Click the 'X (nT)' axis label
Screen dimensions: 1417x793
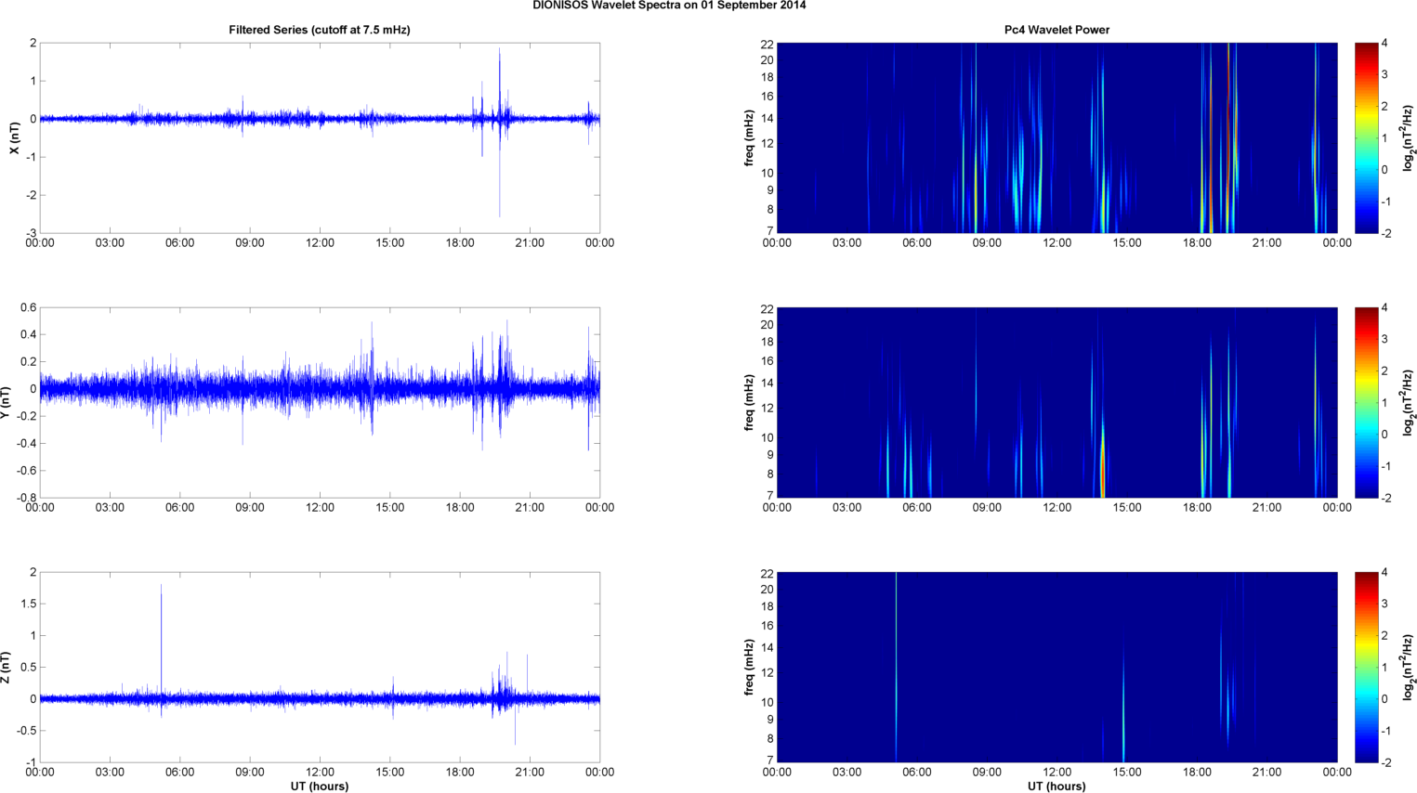(x=14, y=137)
